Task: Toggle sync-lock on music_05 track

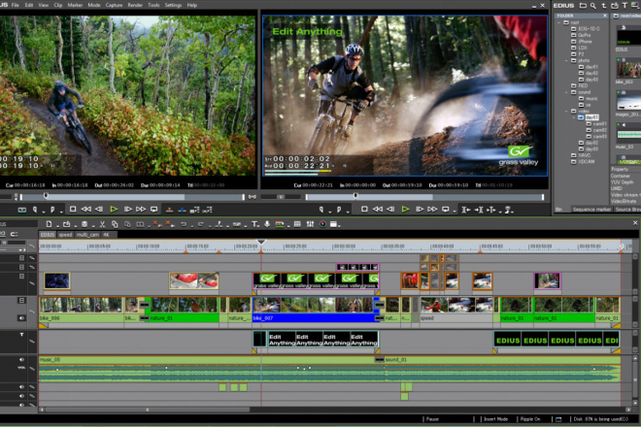Action: click(32, 369)
